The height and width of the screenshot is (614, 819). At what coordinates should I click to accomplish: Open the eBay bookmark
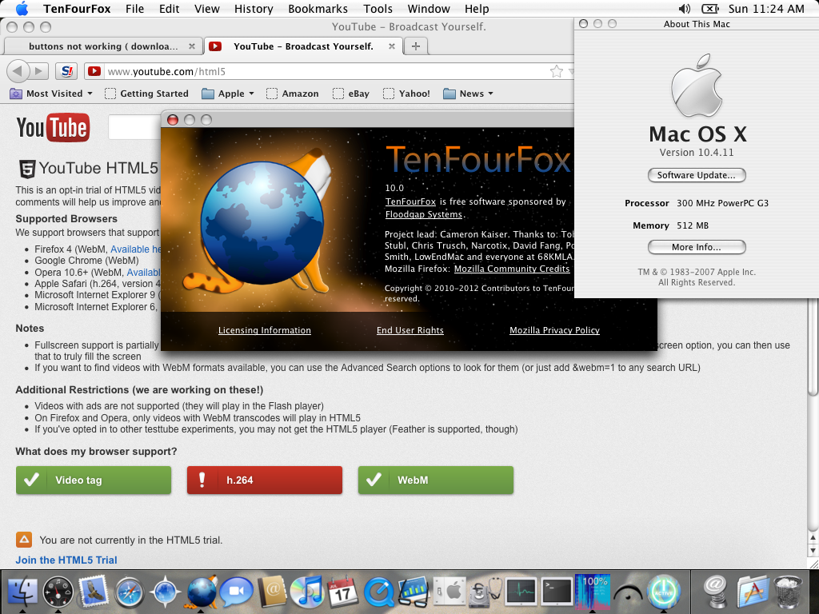[x=351, y=94]
